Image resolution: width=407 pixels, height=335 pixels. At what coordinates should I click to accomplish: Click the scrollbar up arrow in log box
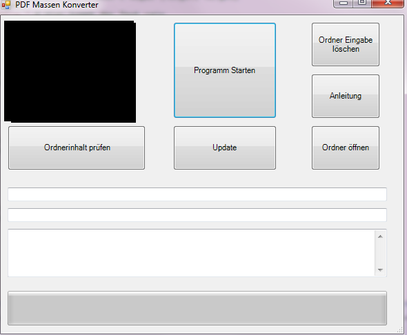pyautogui.click(x=381, y=236)
